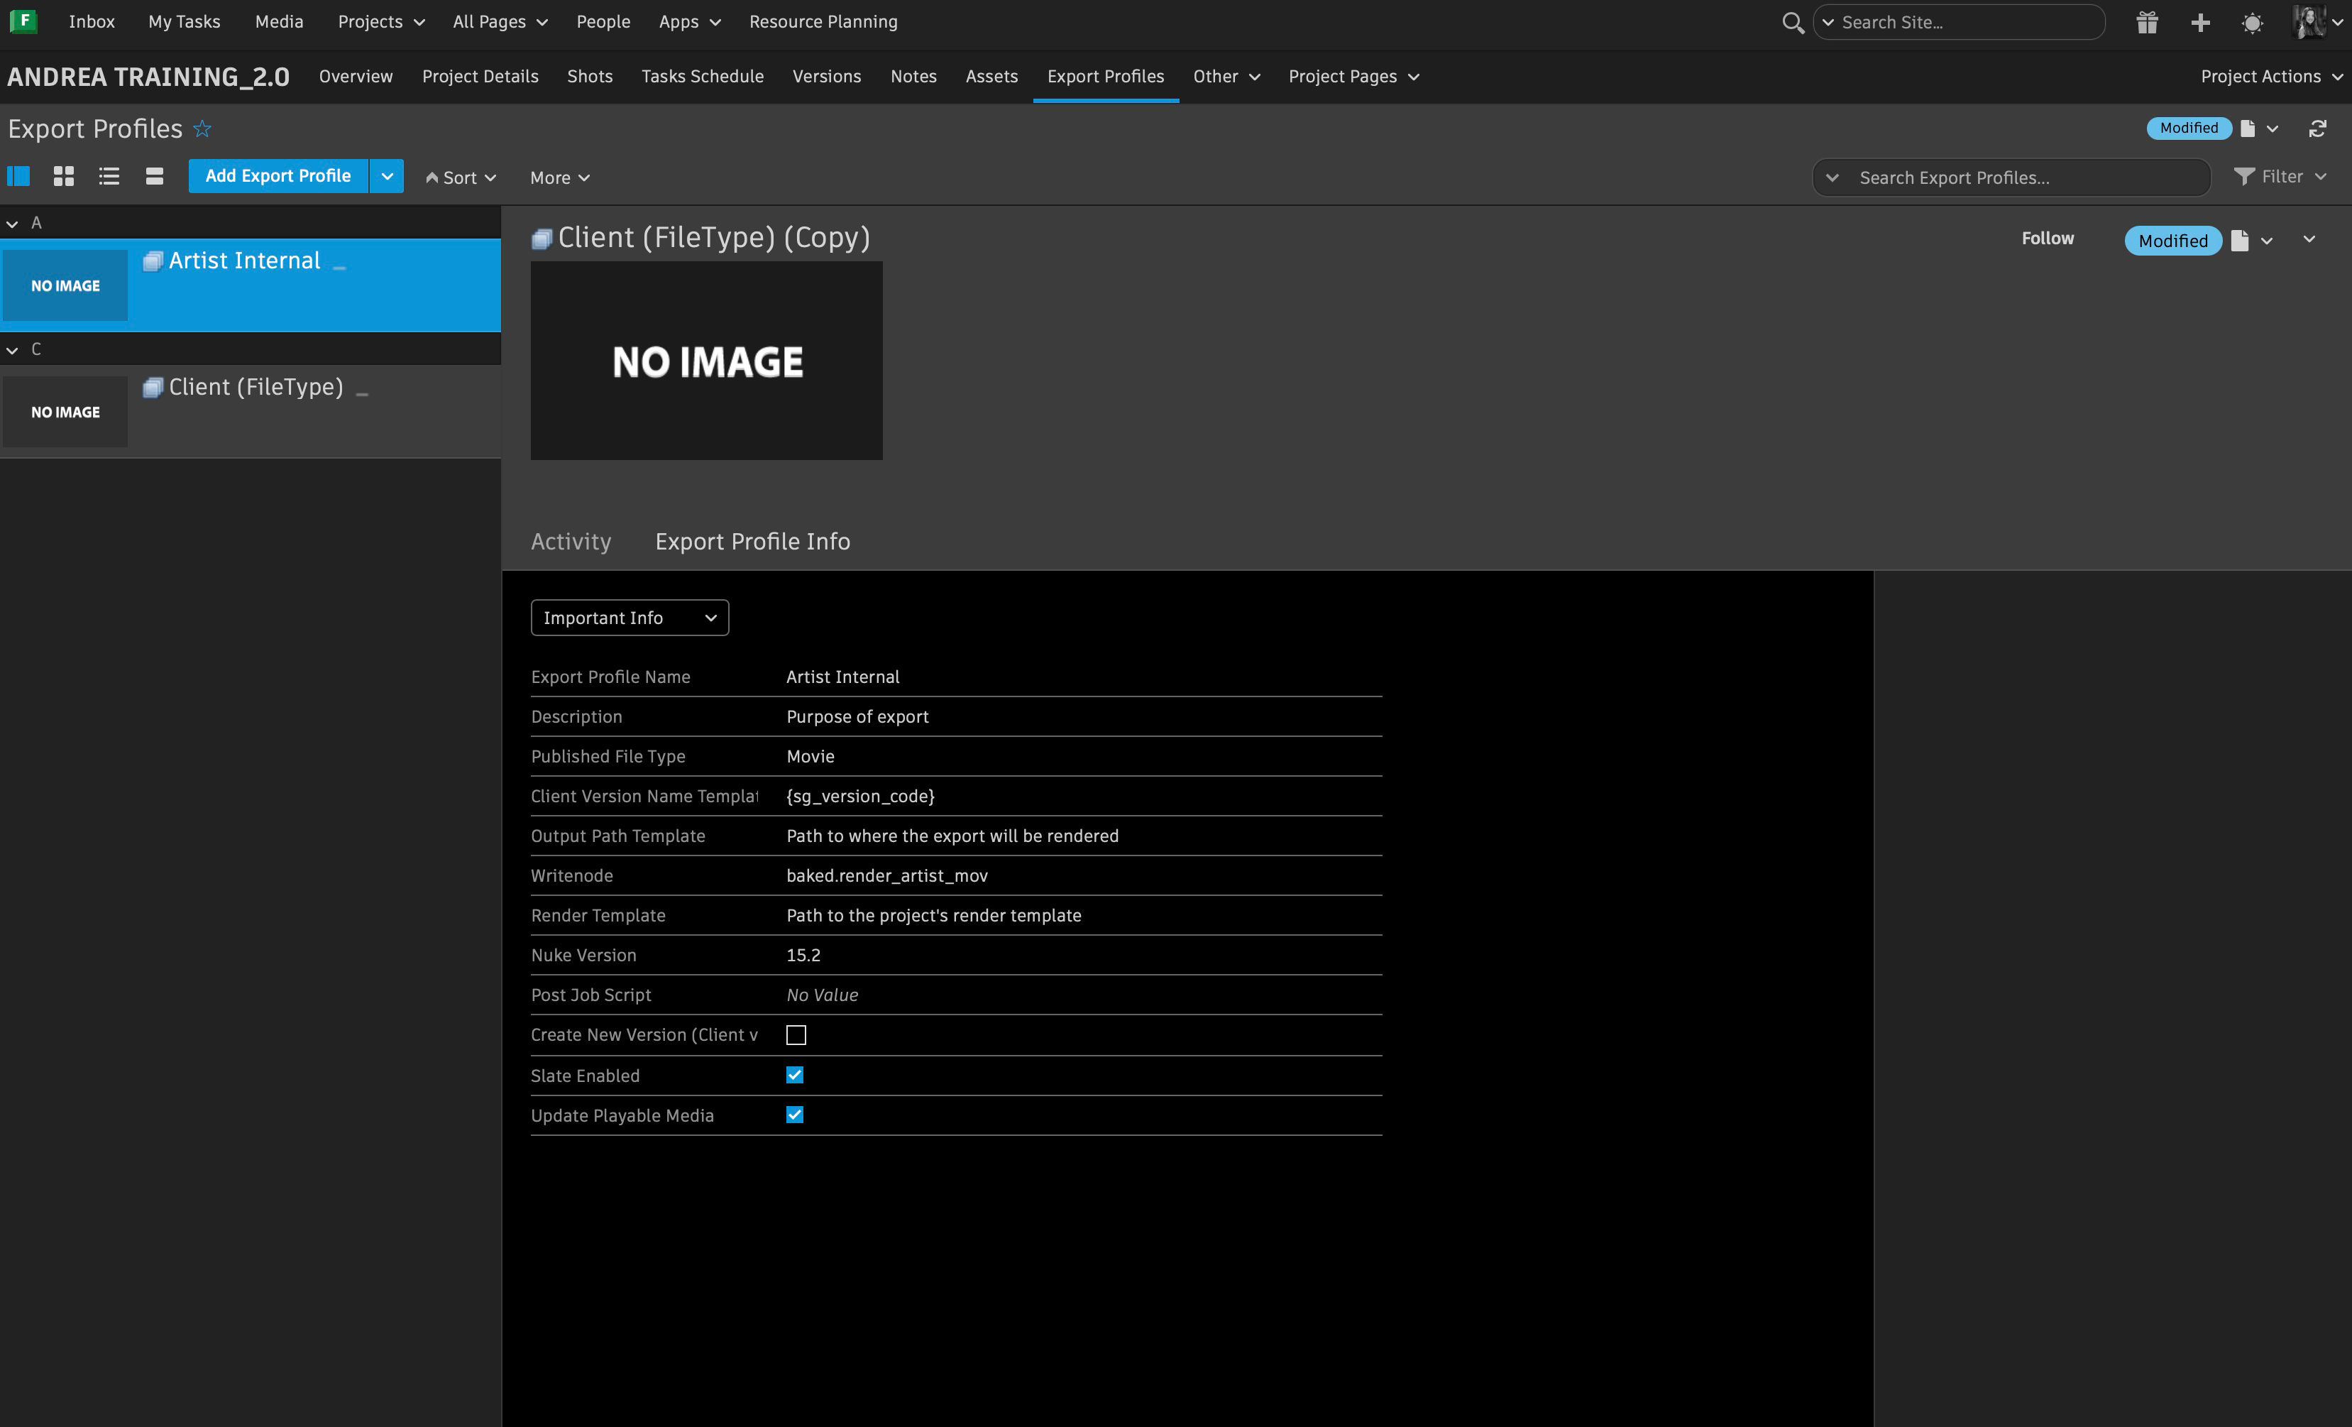Open the gift what's new icon

tap(2147, 22)
